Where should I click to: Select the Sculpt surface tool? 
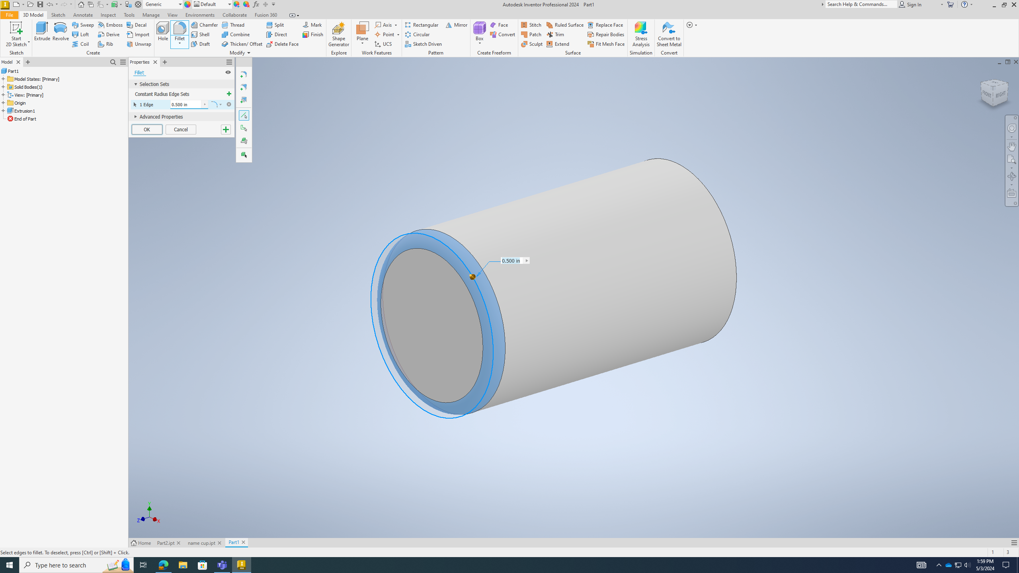532,44
